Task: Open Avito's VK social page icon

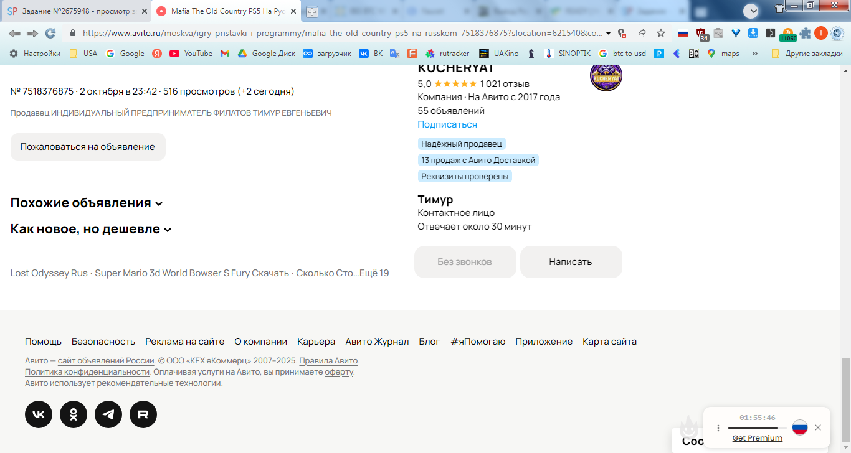Action: click(x=39, y=414)
